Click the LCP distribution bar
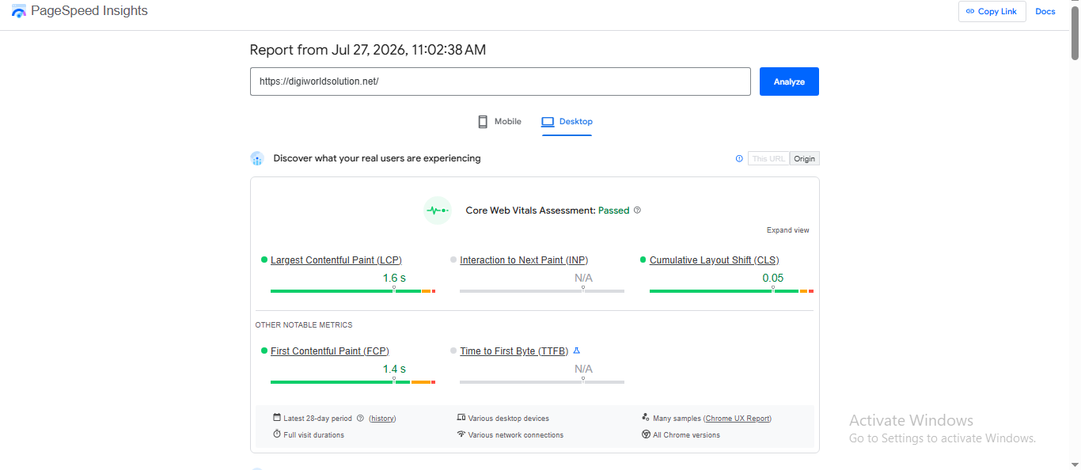Image resolution: width=1081 pixels, height=470 pixels. (353, 291)
